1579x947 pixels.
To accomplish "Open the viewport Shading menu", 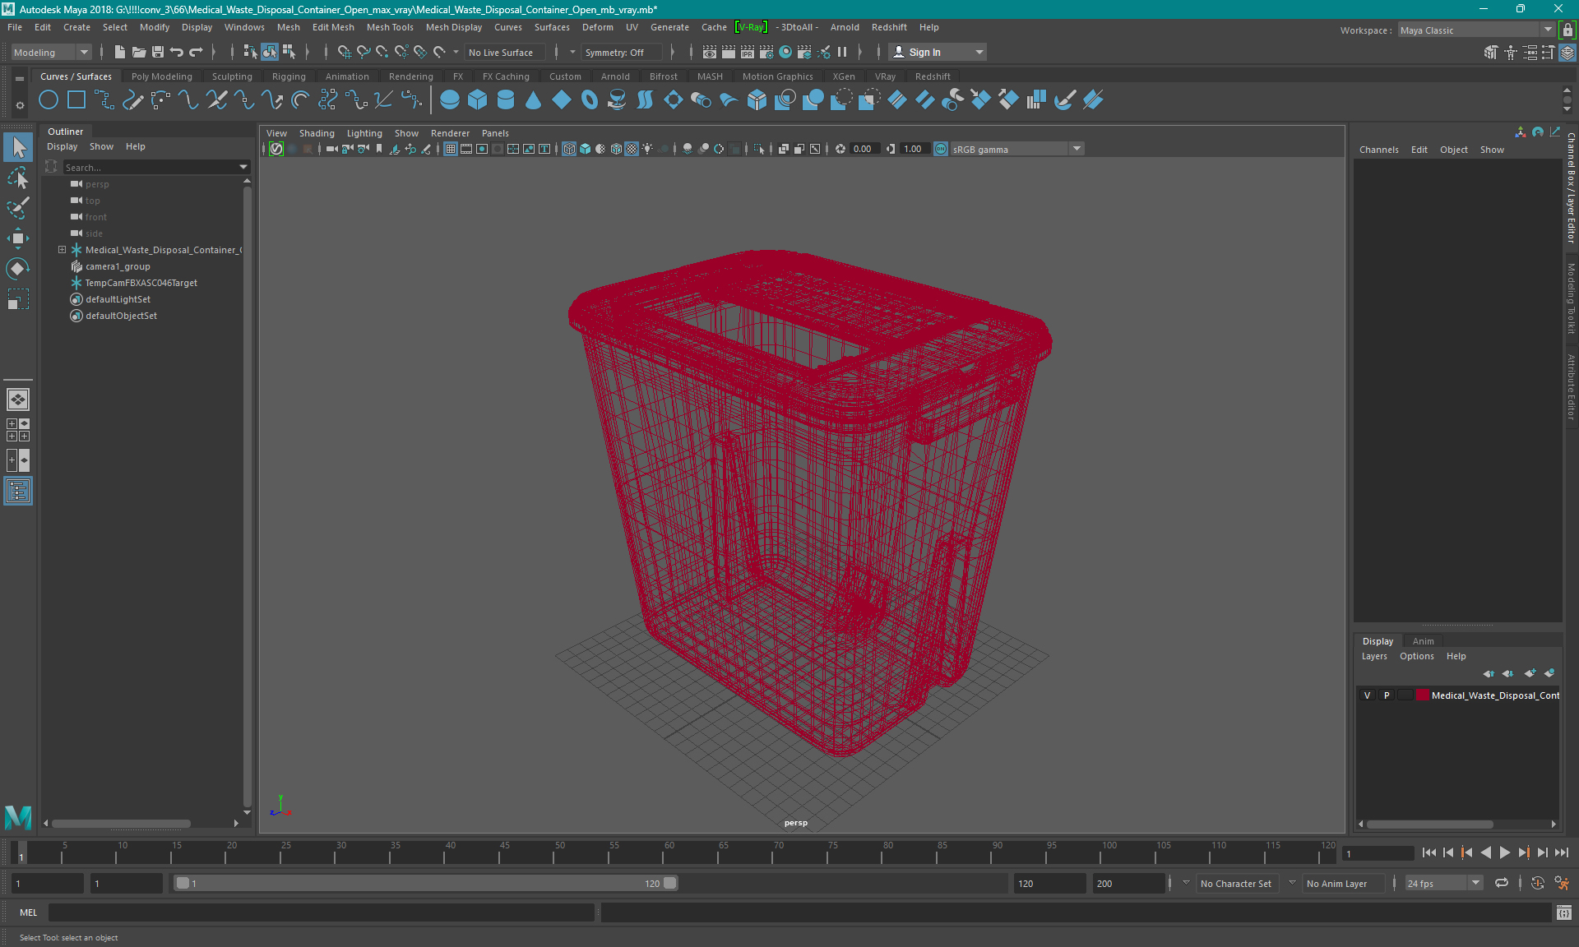I will click(x=317, y=133).
